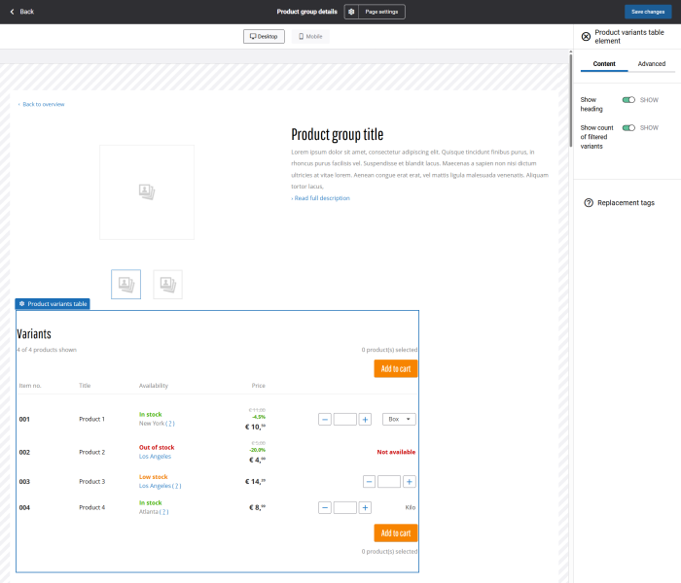
Task: Close the Product variants table element panel
Action: click(x=586, y=37)
